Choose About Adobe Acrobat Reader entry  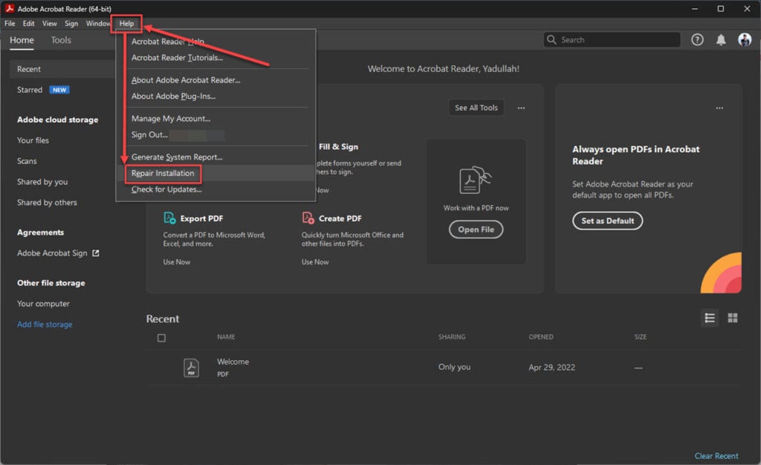pos(186,80)
